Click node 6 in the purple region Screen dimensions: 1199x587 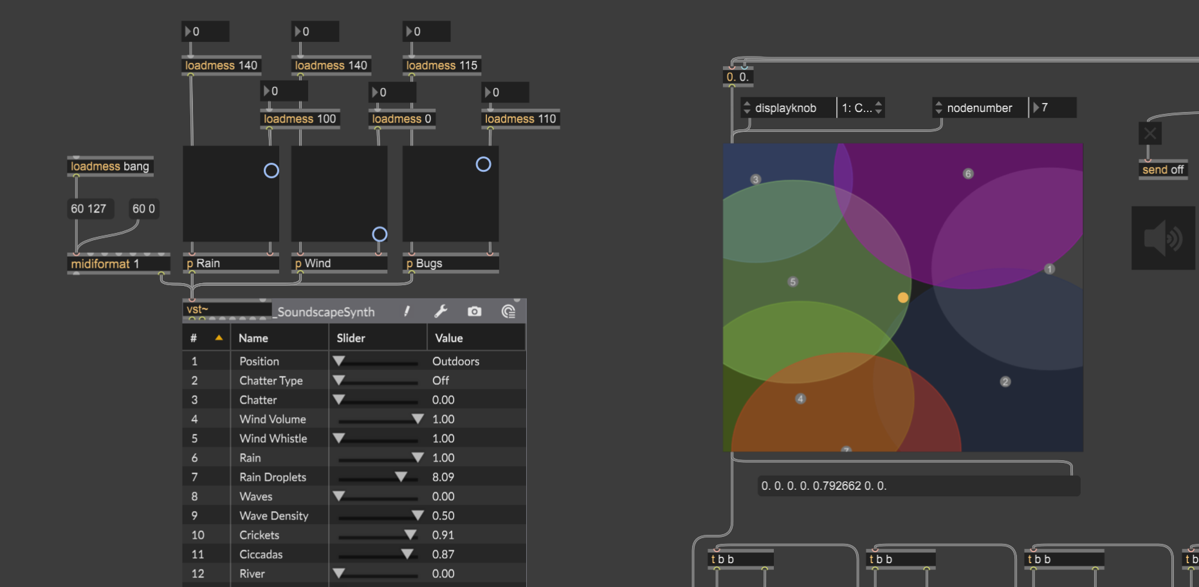point(968,174)
